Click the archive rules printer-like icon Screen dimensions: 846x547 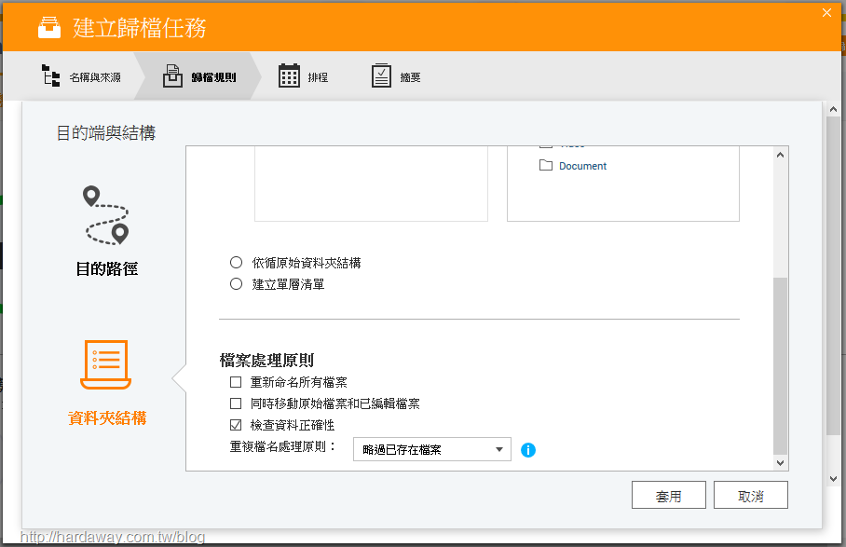click(172, 76)
